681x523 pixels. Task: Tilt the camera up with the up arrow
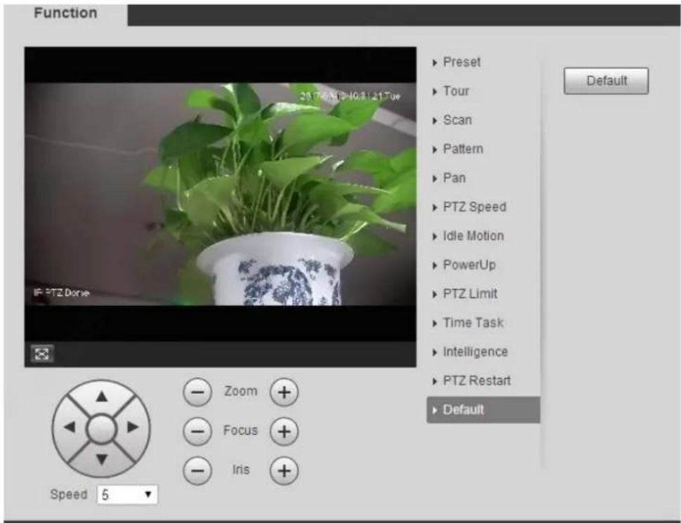(102, 396)
